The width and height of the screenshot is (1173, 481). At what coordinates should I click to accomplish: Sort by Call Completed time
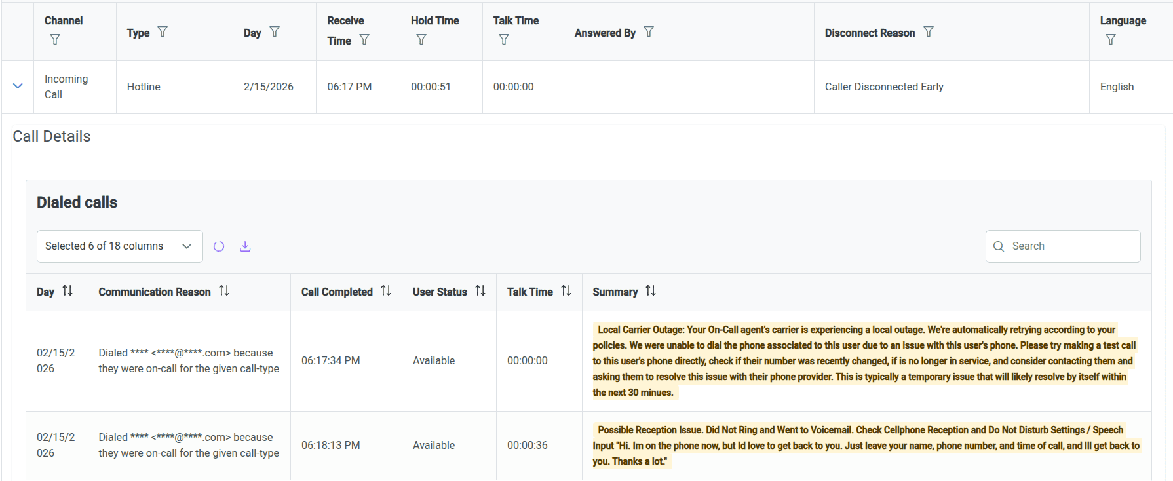pyautogui.click(x=386, y=291)
